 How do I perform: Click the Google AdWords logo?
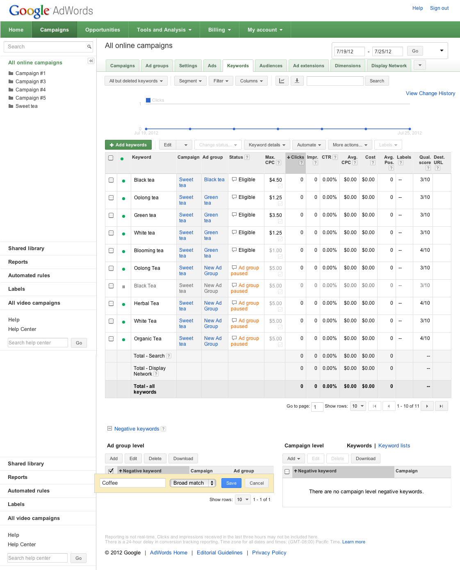pos(51,11)
